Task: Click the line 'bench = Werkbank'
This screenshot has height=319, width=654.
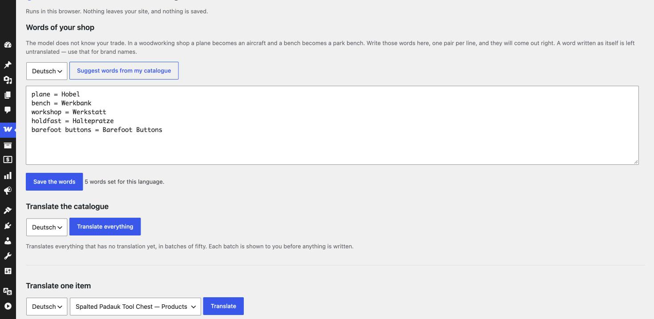Action: (61, 103)
